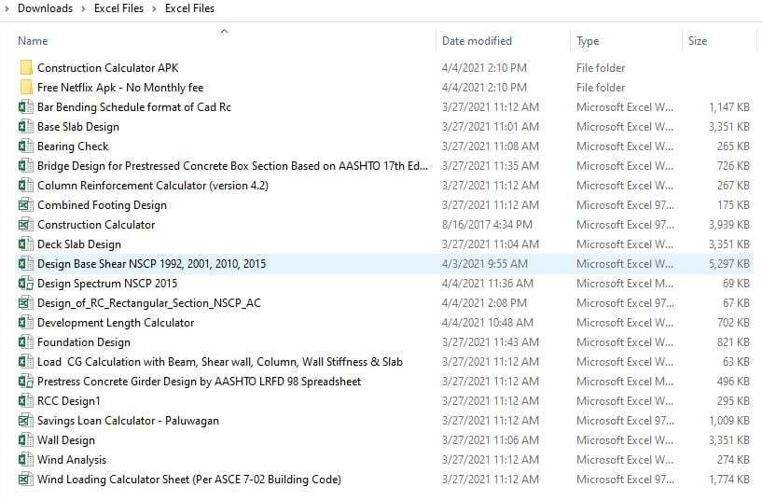This screenshot has height=501, width=762.
Task: Go to Downloads in the breadcrumb path
Action: 45,8
